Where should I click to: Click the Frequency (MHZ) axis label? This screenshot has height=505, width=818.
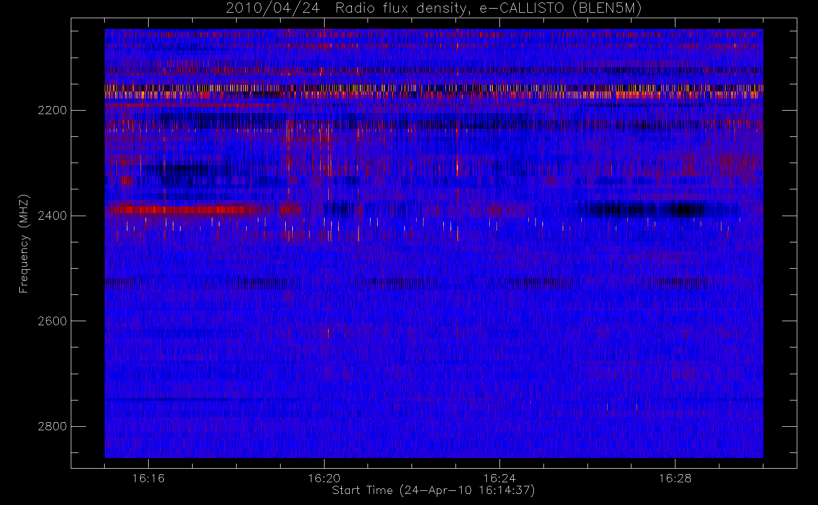[24, 243]
